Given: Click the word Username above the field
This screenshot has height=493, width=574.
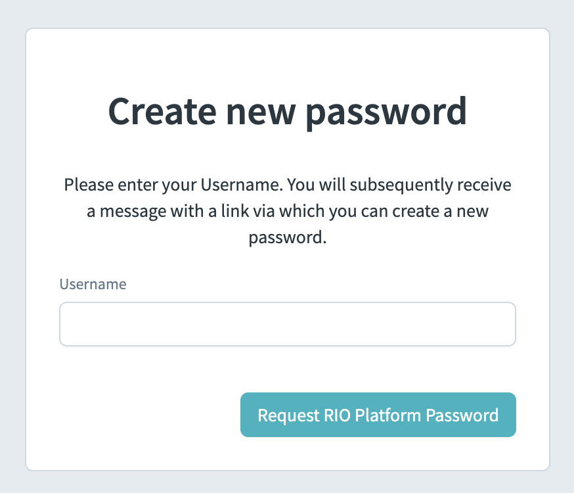Looking at the screenshot, I should (x=93, y=284).
